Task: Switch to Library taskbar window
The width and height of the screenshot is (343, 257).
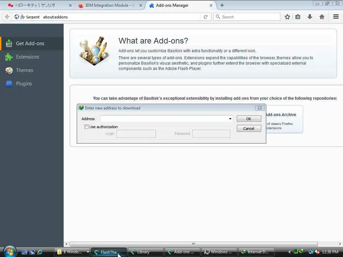Action: tap(145, 252)
